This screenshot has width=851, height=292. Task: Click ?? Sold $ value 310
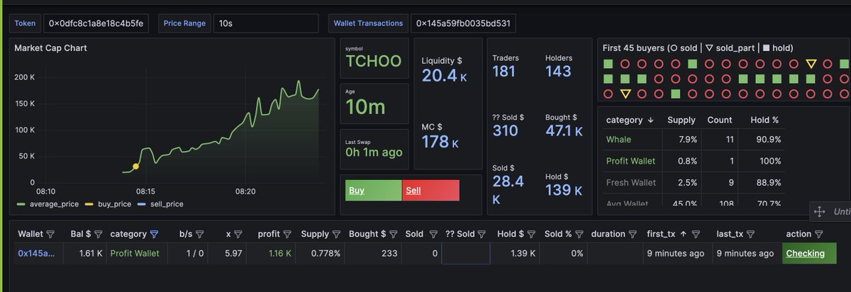pos(506,130)
